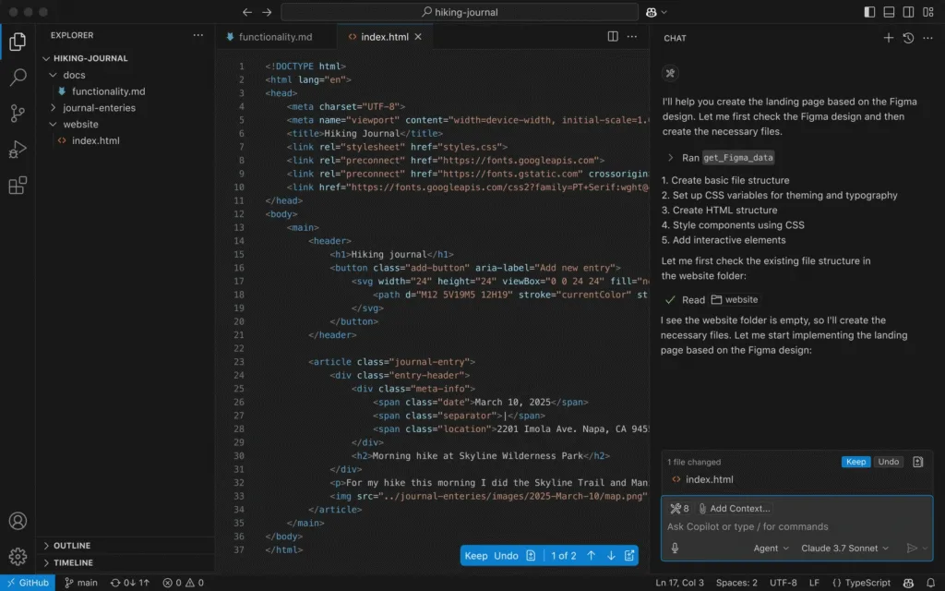Image resolution: width=945 pixels, height=591 pixels.
Task: Add Context to the chat prompt
Action: tap(734, 509)
